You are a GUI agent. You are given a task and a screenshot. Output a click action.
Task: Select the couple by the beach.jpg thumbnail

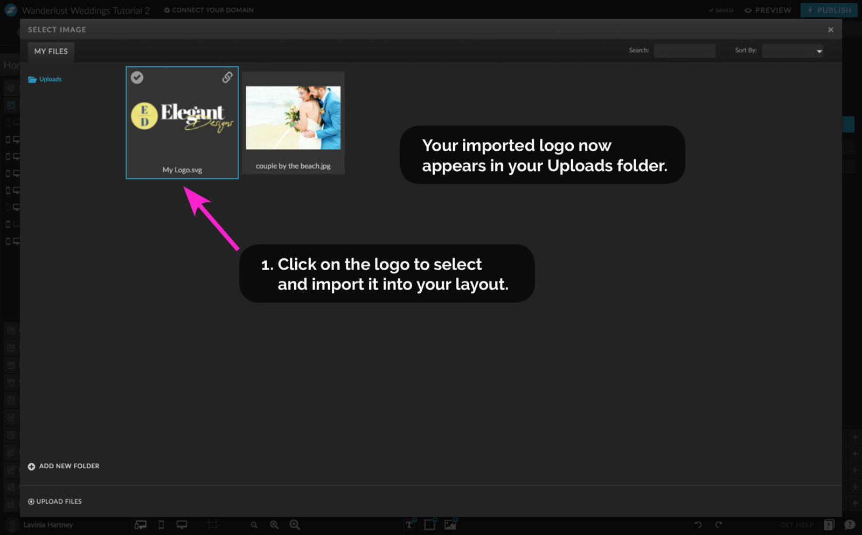click(293, 117)
